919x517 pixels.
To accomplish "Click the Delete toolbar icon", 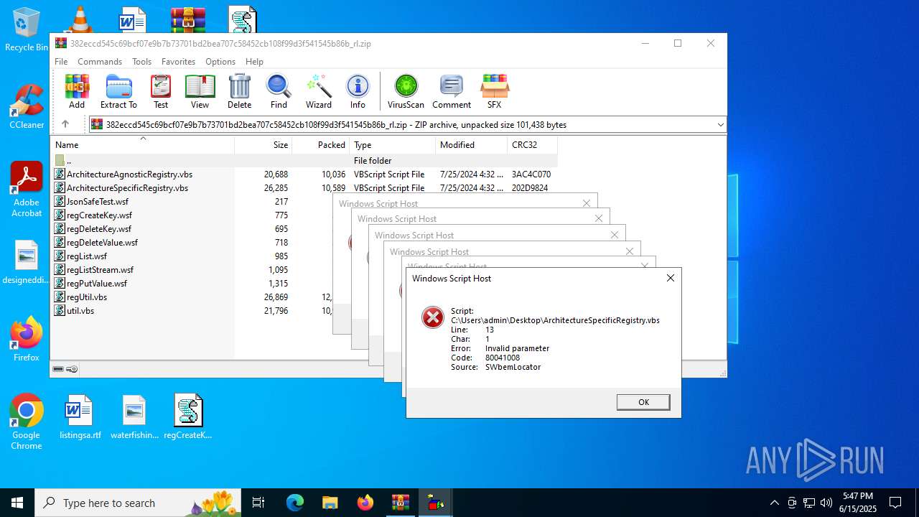I will click(239, 91).
